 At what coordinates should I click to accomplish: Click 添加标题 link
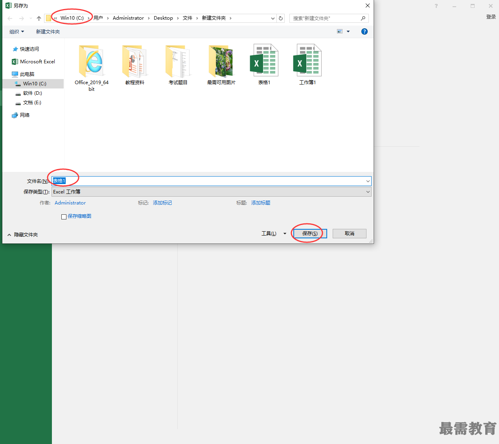point(261,203)
